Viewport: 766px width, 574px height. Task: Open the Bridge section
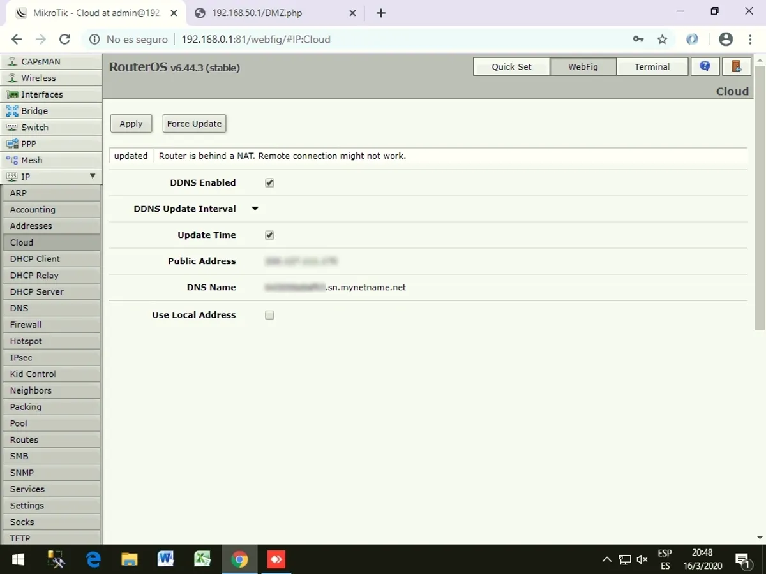tap(50, 111)
